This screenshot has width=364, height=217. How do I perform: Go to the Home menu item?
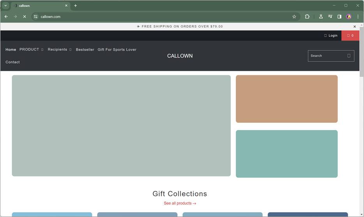click(11, 49)
